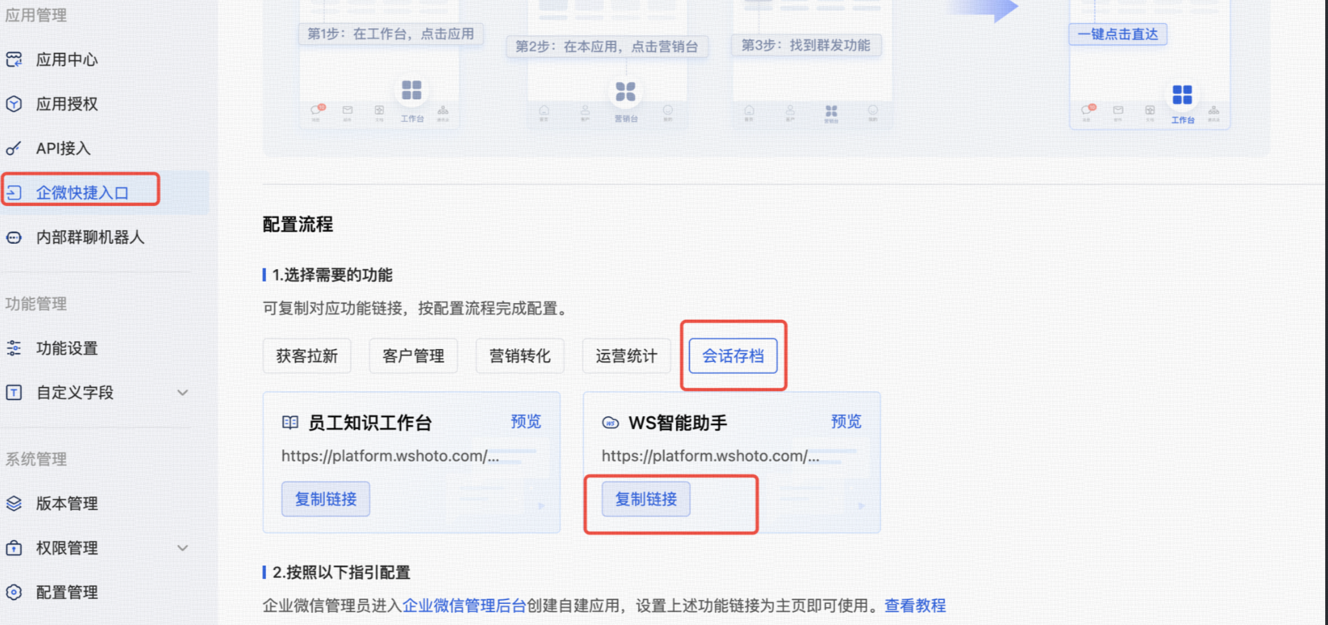Image resolution: width=1328 pixels, height=625 pixels.
Task: Click the 版本管理 layers icon
Action: [x=14, y=503]
